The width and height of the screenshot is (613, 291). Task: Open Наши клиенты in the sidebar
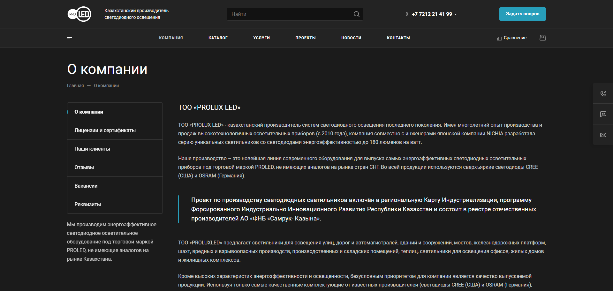pos(115,149)
